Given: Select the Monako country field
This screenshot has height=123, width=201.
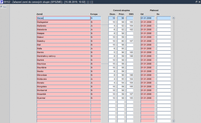Looking at the screenshot, I should [x=64, y=83].
